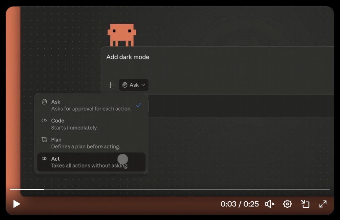Click the code brackets icon
This screenshot has height=220, width=340.
(44, 121)
